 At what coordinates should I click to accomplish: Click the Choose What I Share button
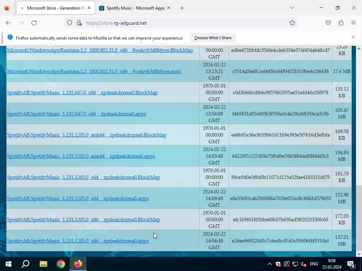click(x=213, y=38)
